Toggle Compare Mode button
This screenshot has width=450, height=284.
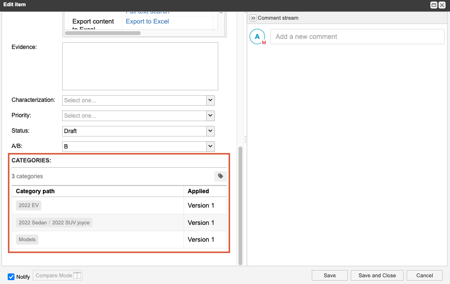tap(58, 275)
